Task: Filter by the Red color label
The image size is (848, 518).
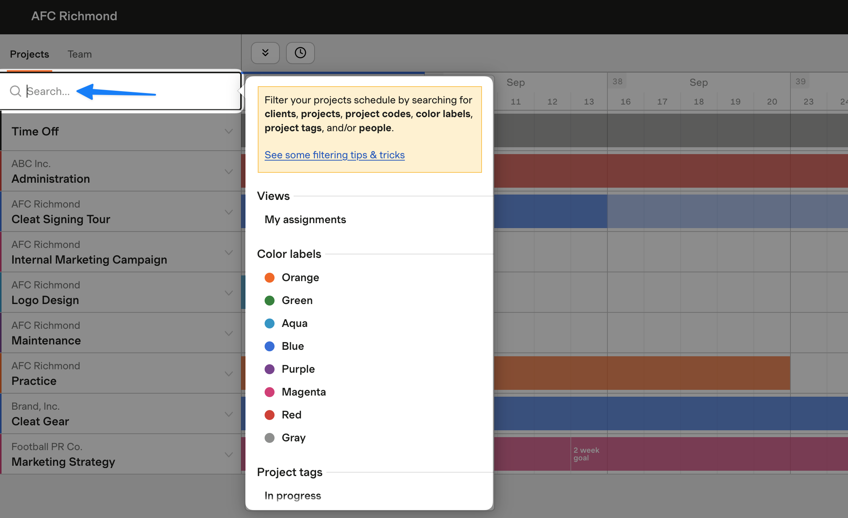Action: [283, 415]
